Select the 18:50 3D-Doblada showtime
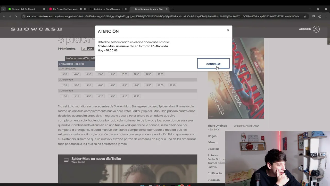 (x=112, y=96)
